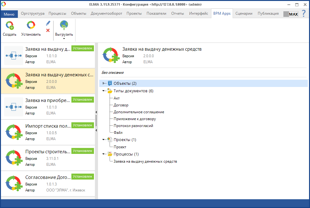Click the Импорт списка пол... card title
This screenshot has height=208, width=310.
(48, 126)
